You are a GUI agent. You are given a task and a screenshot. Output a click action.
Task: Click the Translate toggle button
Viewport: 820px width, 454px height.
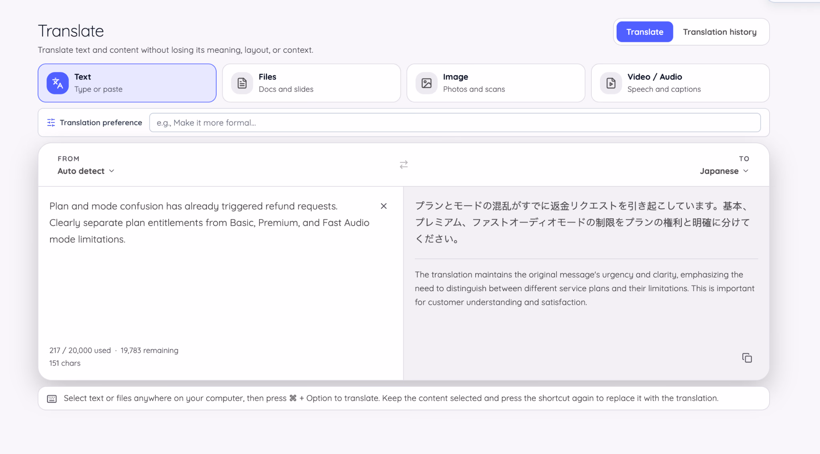(x=645, y=32)
